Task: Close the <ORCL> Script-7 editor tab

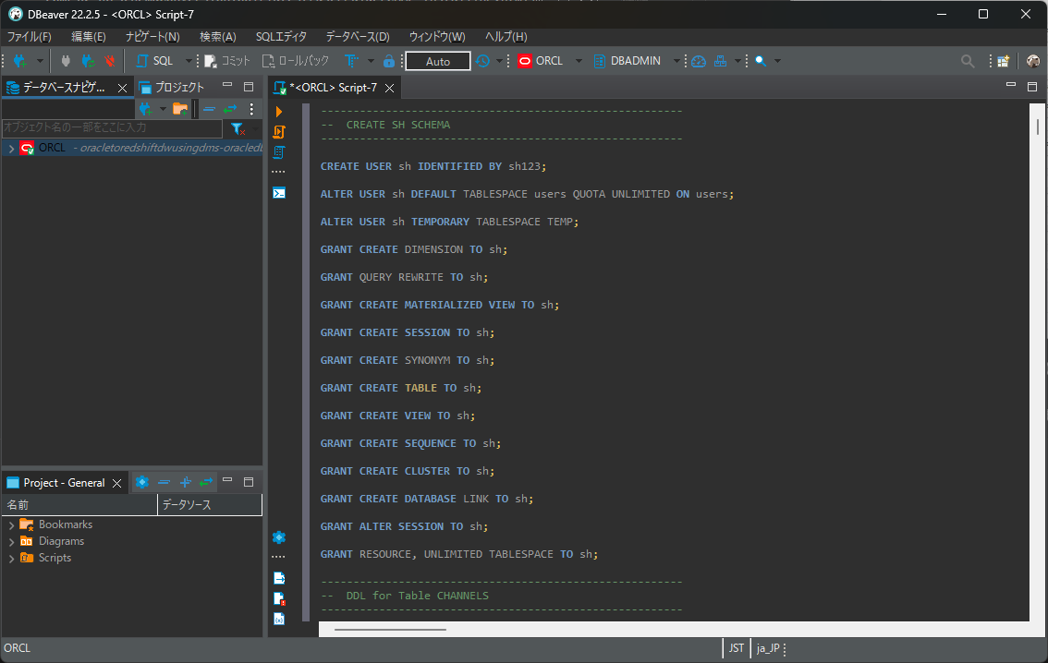Action: (x=390, y=88)
